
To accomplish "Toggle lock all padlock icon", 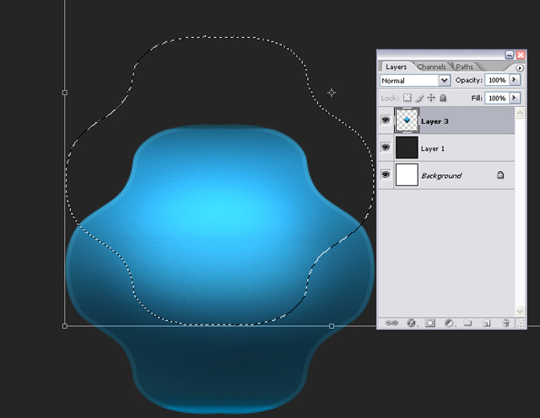I will pyautogui.click(x=443, y=98).
